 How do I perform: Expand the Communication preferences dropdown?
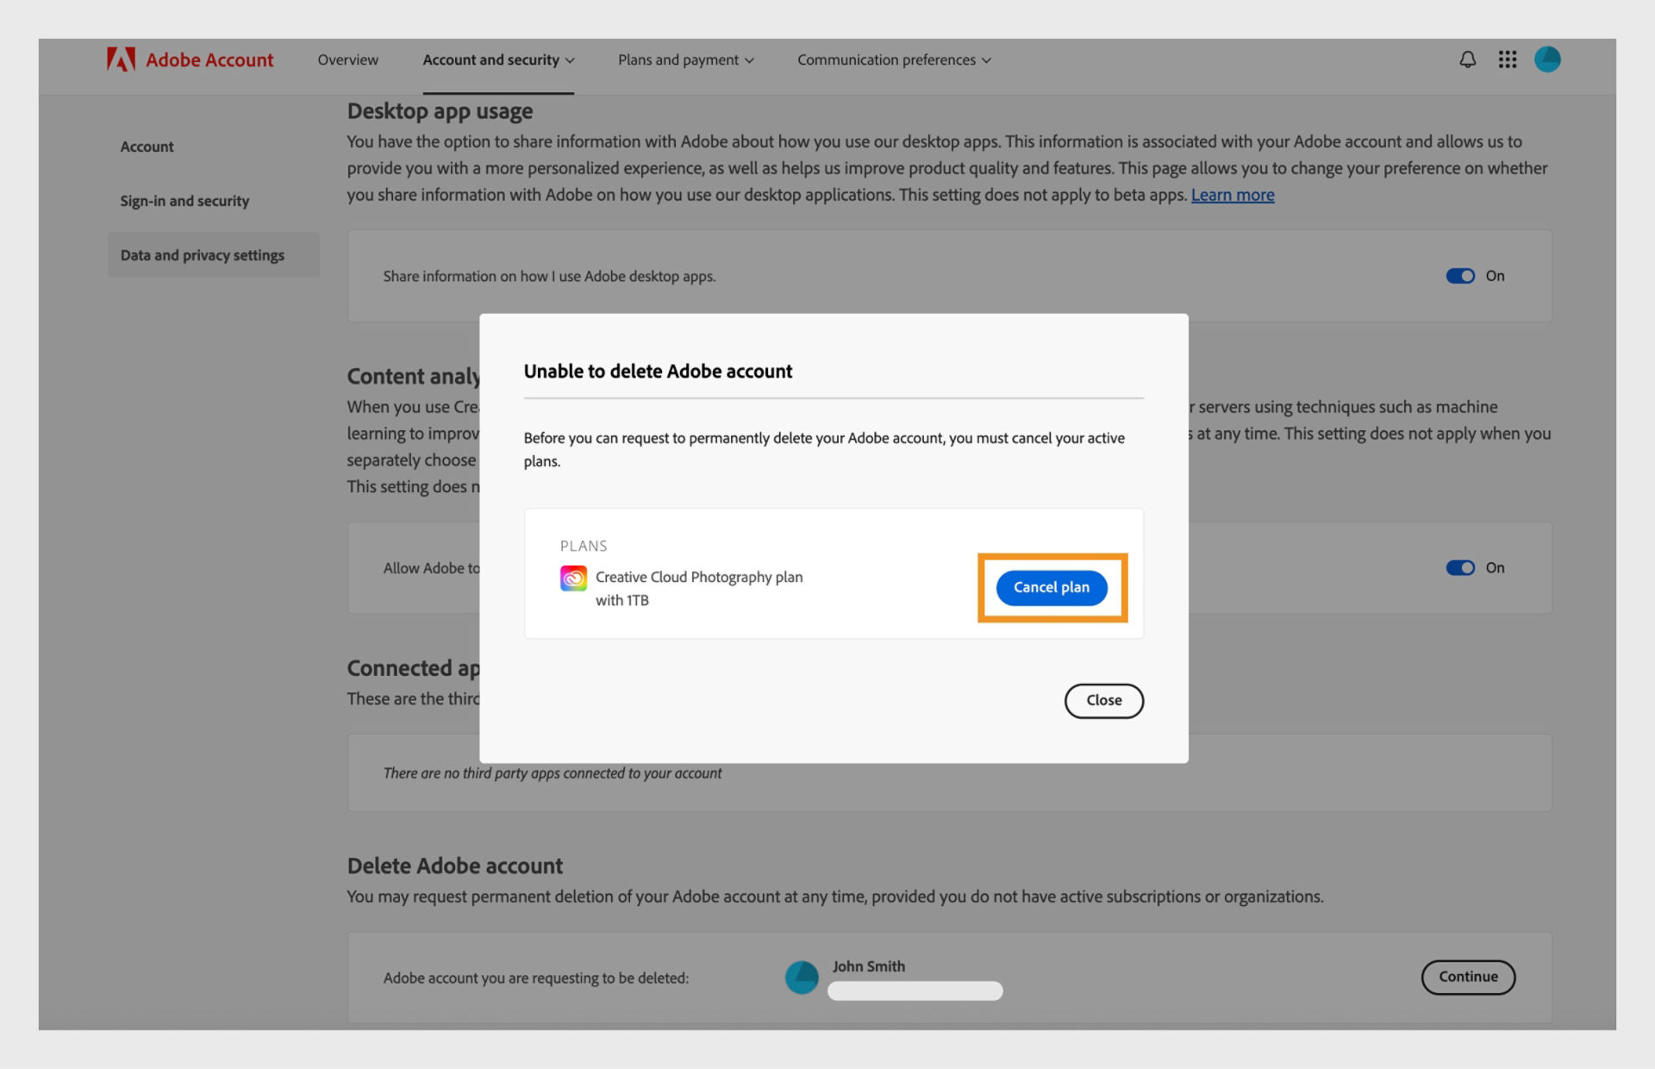[894, 59]
